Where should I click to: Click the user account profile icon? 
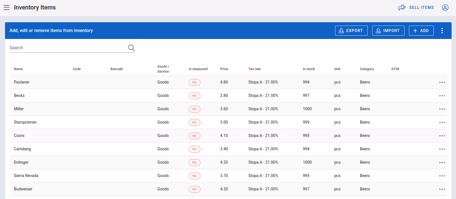445,8
